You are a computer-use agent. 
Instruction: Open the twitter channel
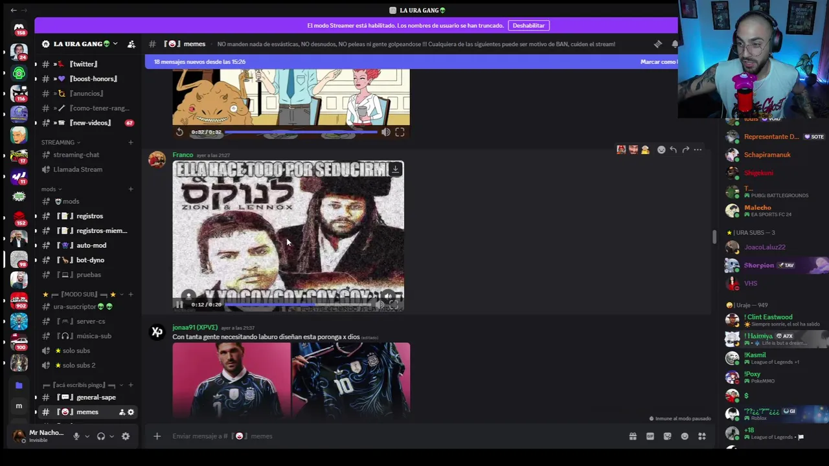click(x=85, y=64)
